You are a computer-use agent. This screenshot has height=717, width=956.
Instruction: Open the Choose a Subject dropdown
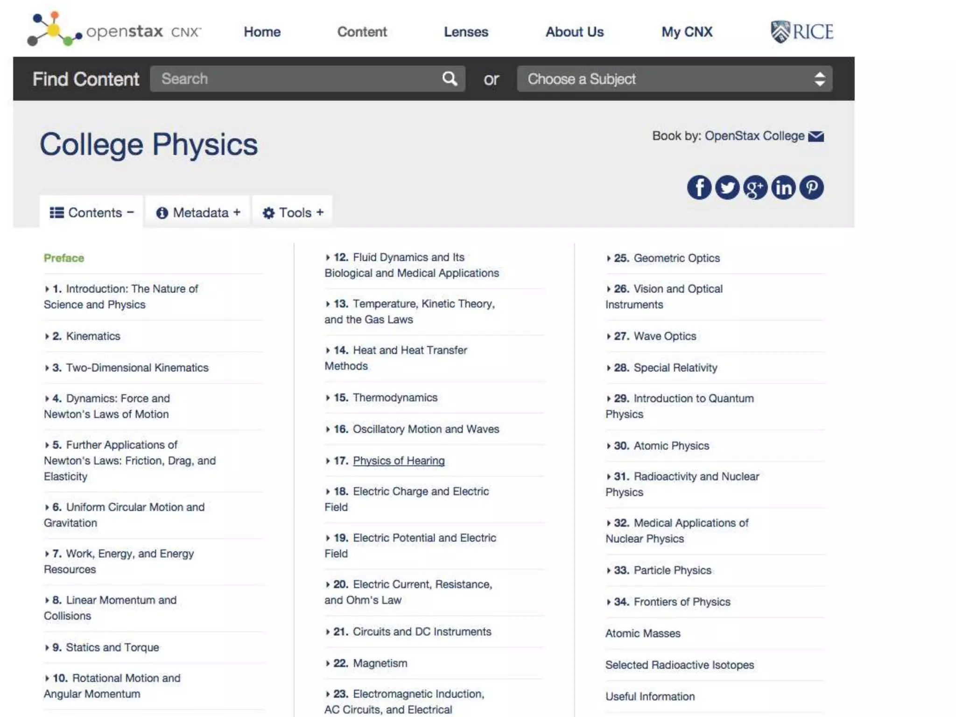coord(674,79)
